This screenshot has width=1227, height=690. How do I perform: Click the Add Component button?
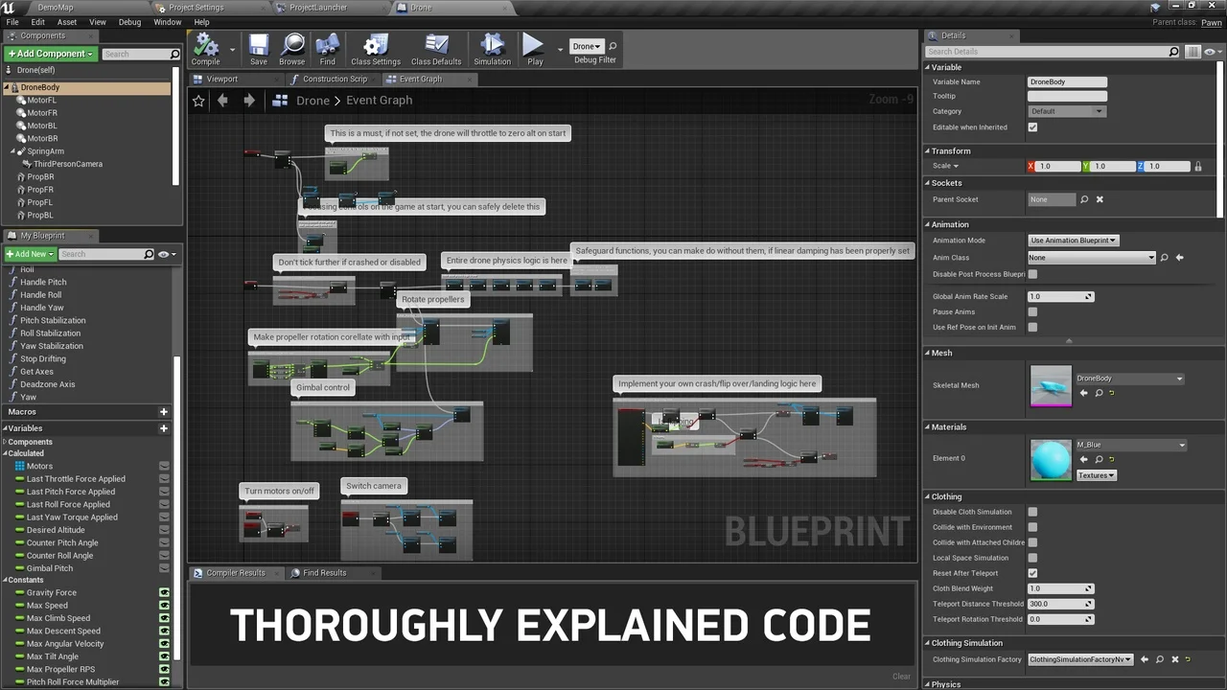pos(50,54)
